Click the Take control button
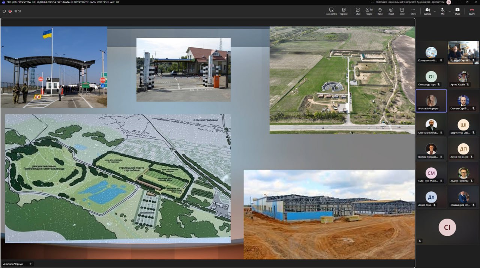Viewport: 480px width, 268px height. pos(331,11)
